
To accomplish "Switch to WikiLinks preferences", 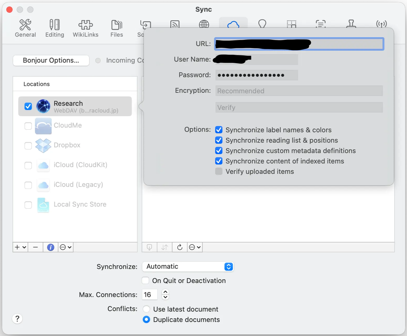I will pyautogui.click(x=85, y=28).
